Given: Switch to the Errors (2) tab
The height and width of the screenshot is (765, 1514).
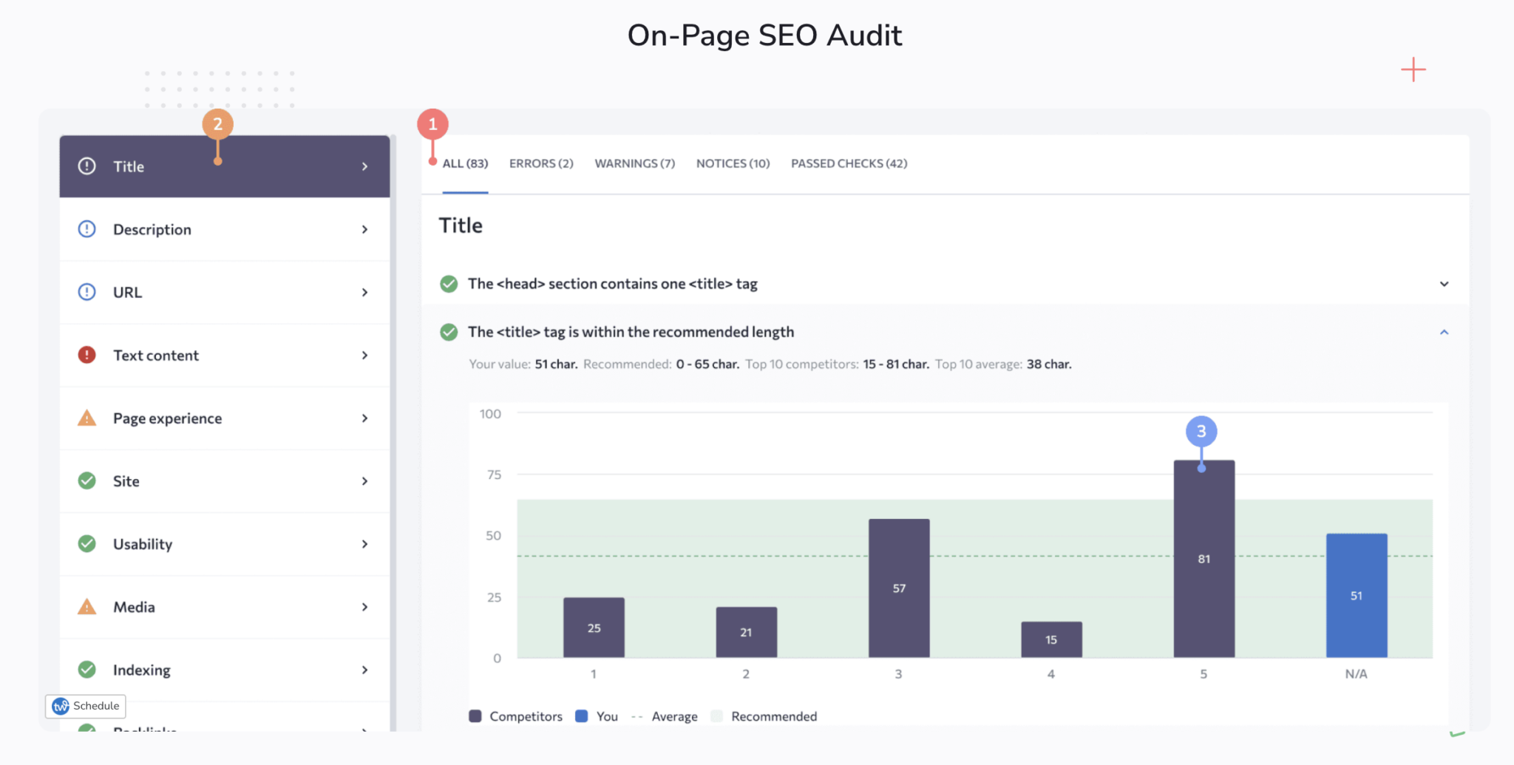Looking at the screenshot, I should point(541,163).
